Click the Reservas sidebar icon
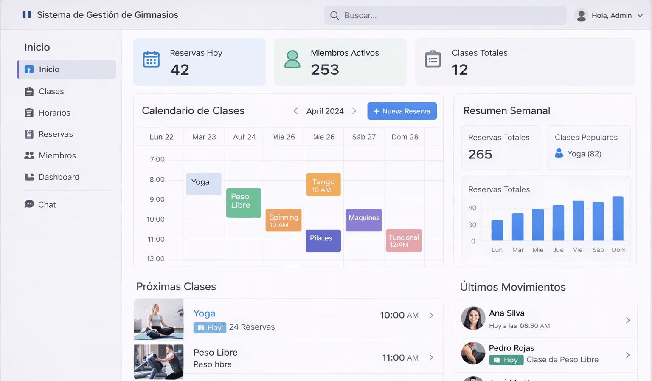 click(x=29, y=134)
